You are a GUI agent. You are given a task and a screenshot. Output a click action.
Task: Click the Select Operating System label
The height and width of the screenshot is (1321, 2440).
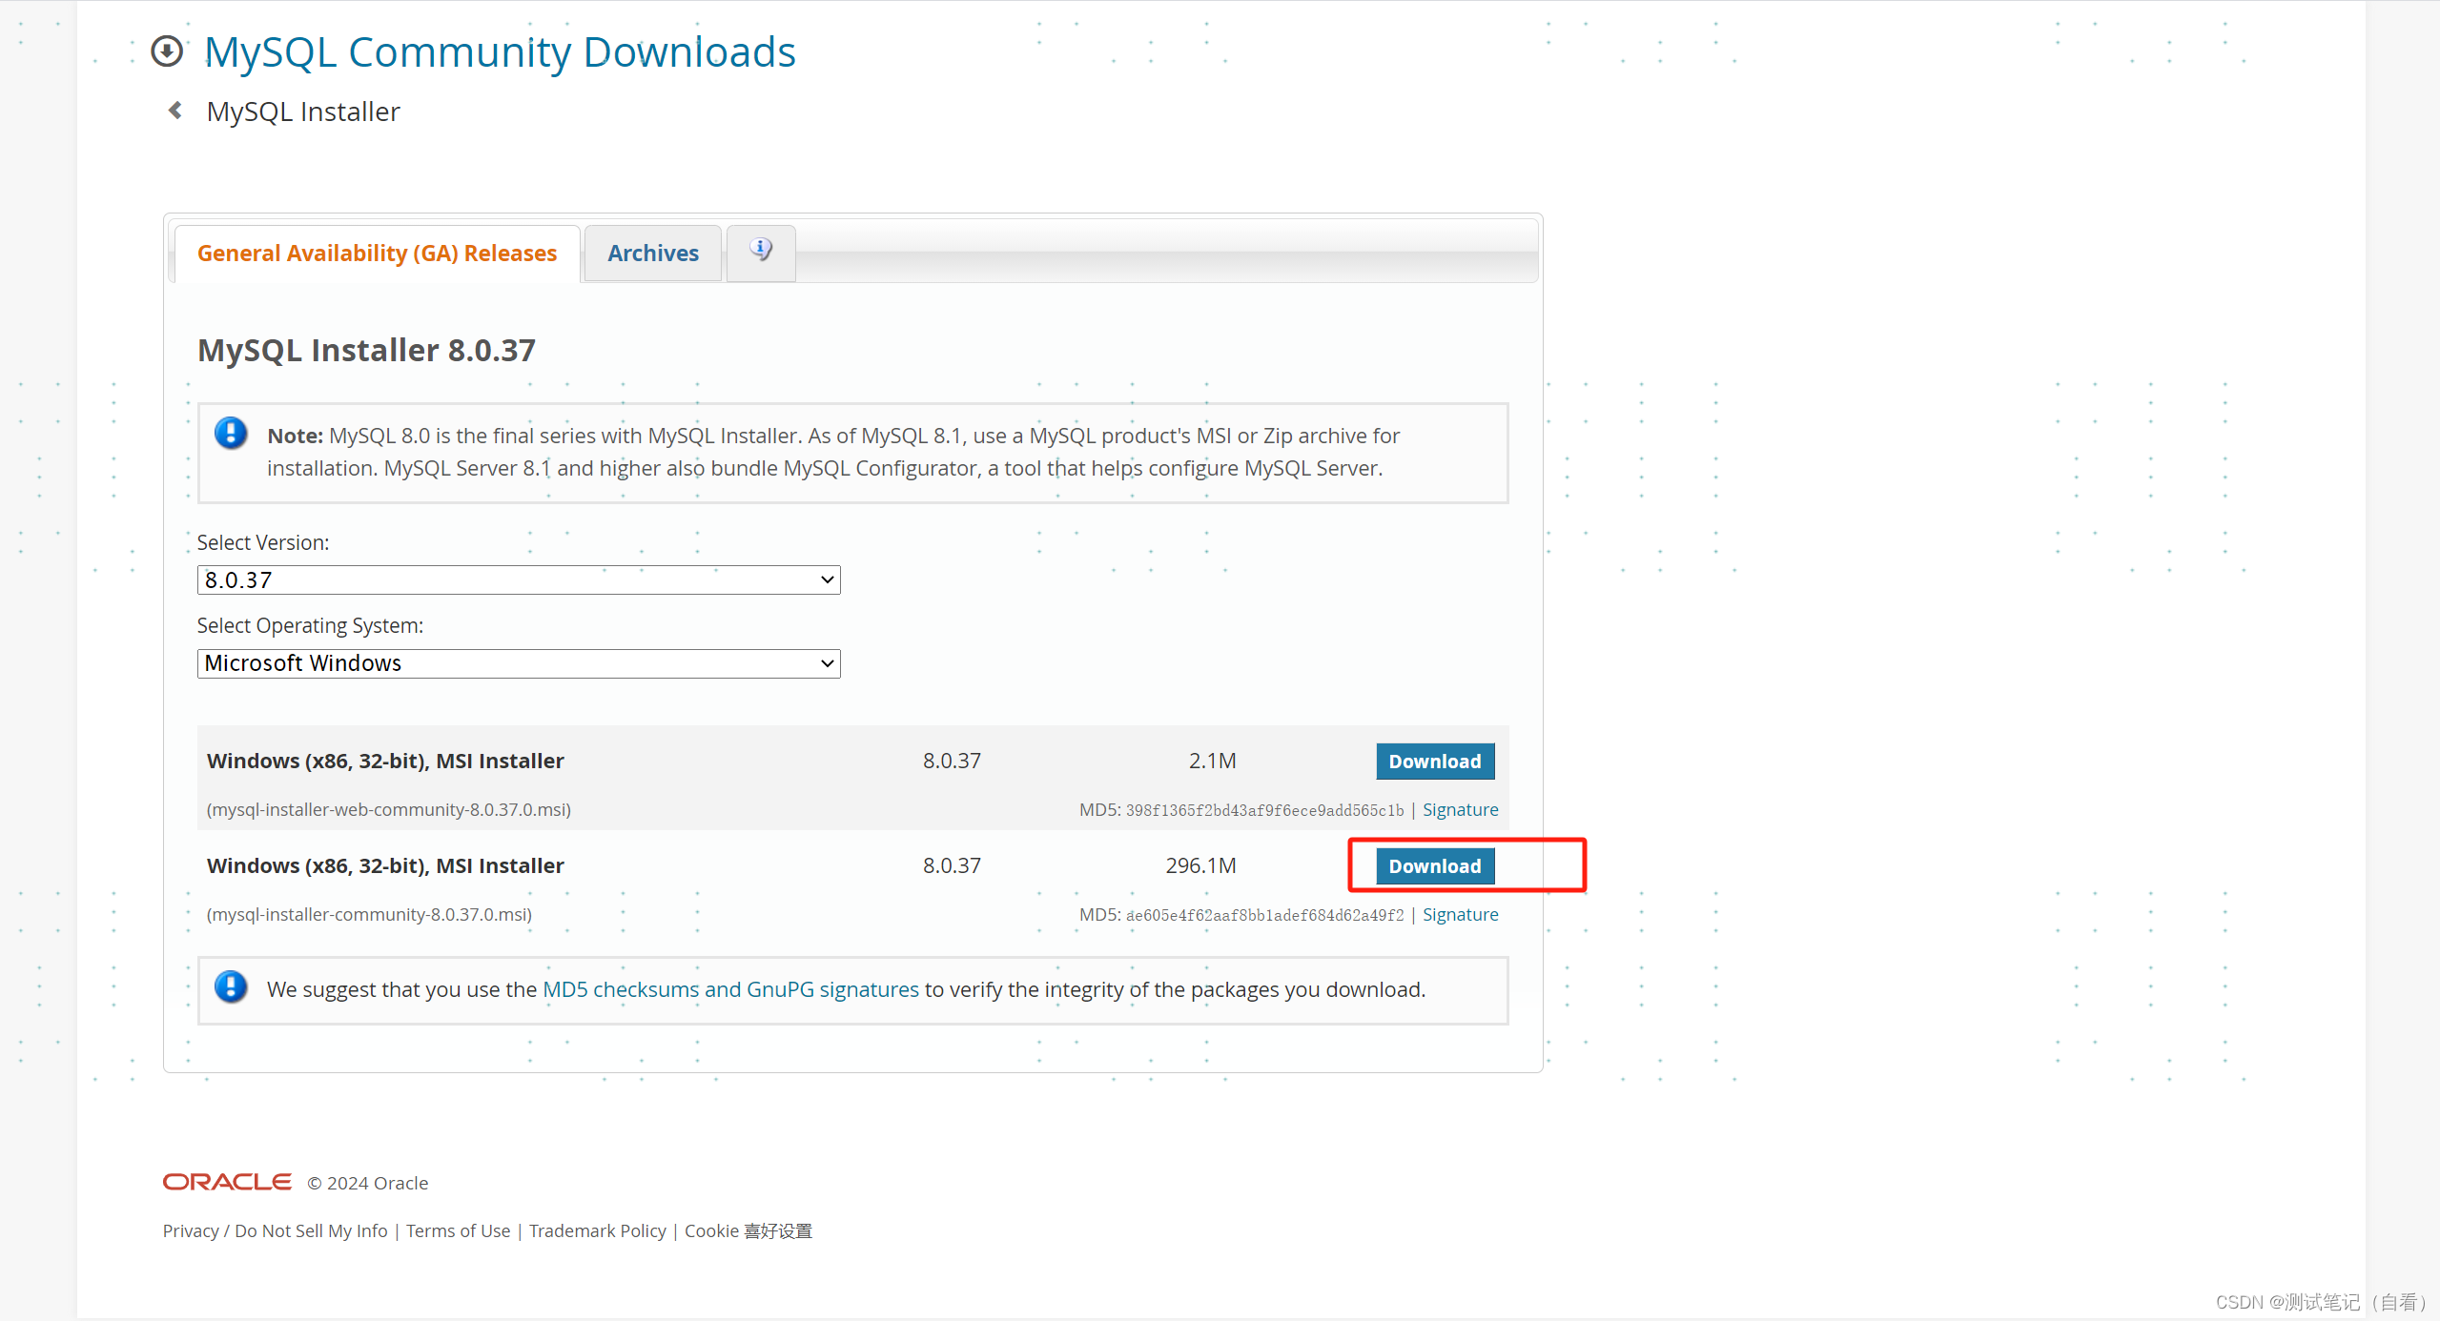pos(310,625)
